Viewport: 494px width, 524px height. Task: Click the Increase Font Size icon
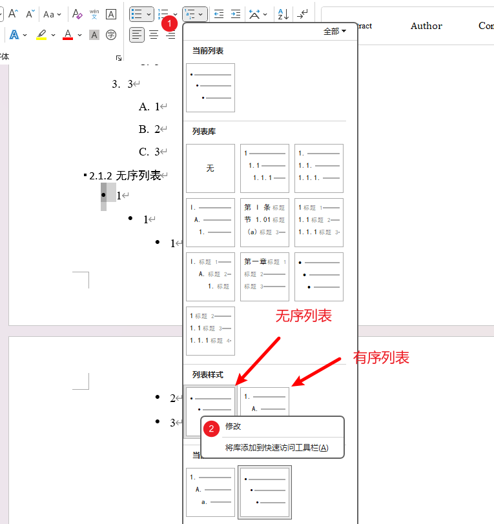13,14
